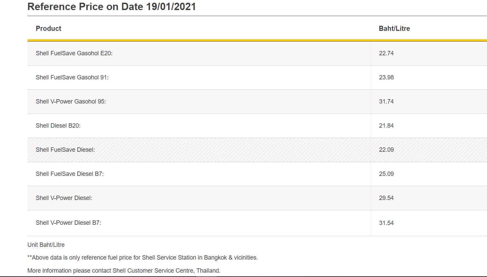Viewport: 487px width, 277px height.
Task: Click the Product column header
Action: click(49, 28)
